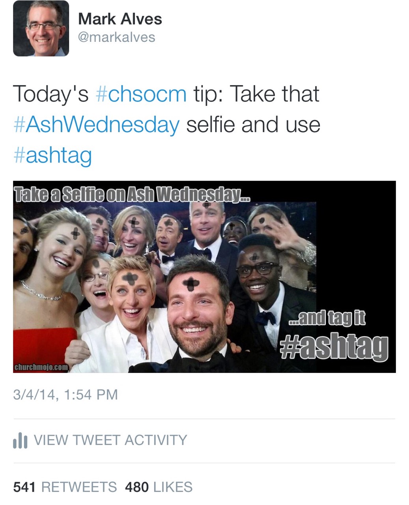Follow the #AshWednesday hashtag link

(x=96, y=125)
